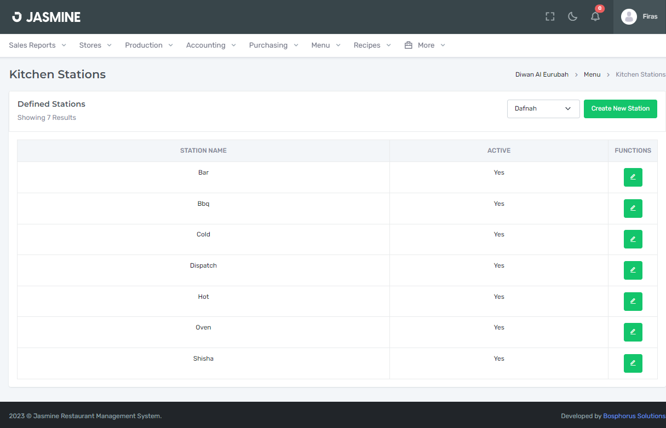This screenshot has height=428, width=666.
Task: Select the Dispatch station name
Action: click(x=203, y=265)
